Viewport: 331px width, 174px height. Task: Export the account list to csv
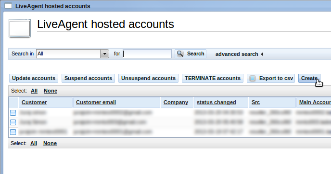coord(271,78)
